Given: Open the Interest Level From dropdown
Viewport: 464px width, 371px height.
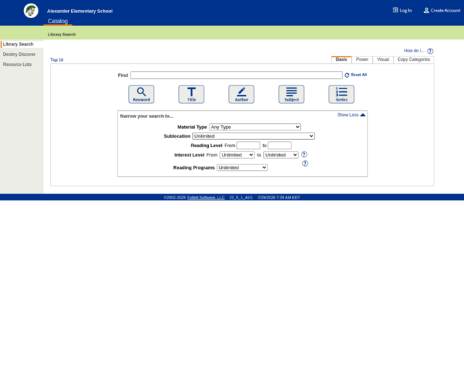Looking at the screenshot, I should click(x=237, y=155).
